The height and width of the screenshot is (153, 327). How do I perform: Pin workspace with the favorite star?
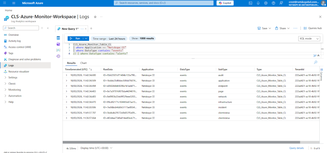point(95,17)
